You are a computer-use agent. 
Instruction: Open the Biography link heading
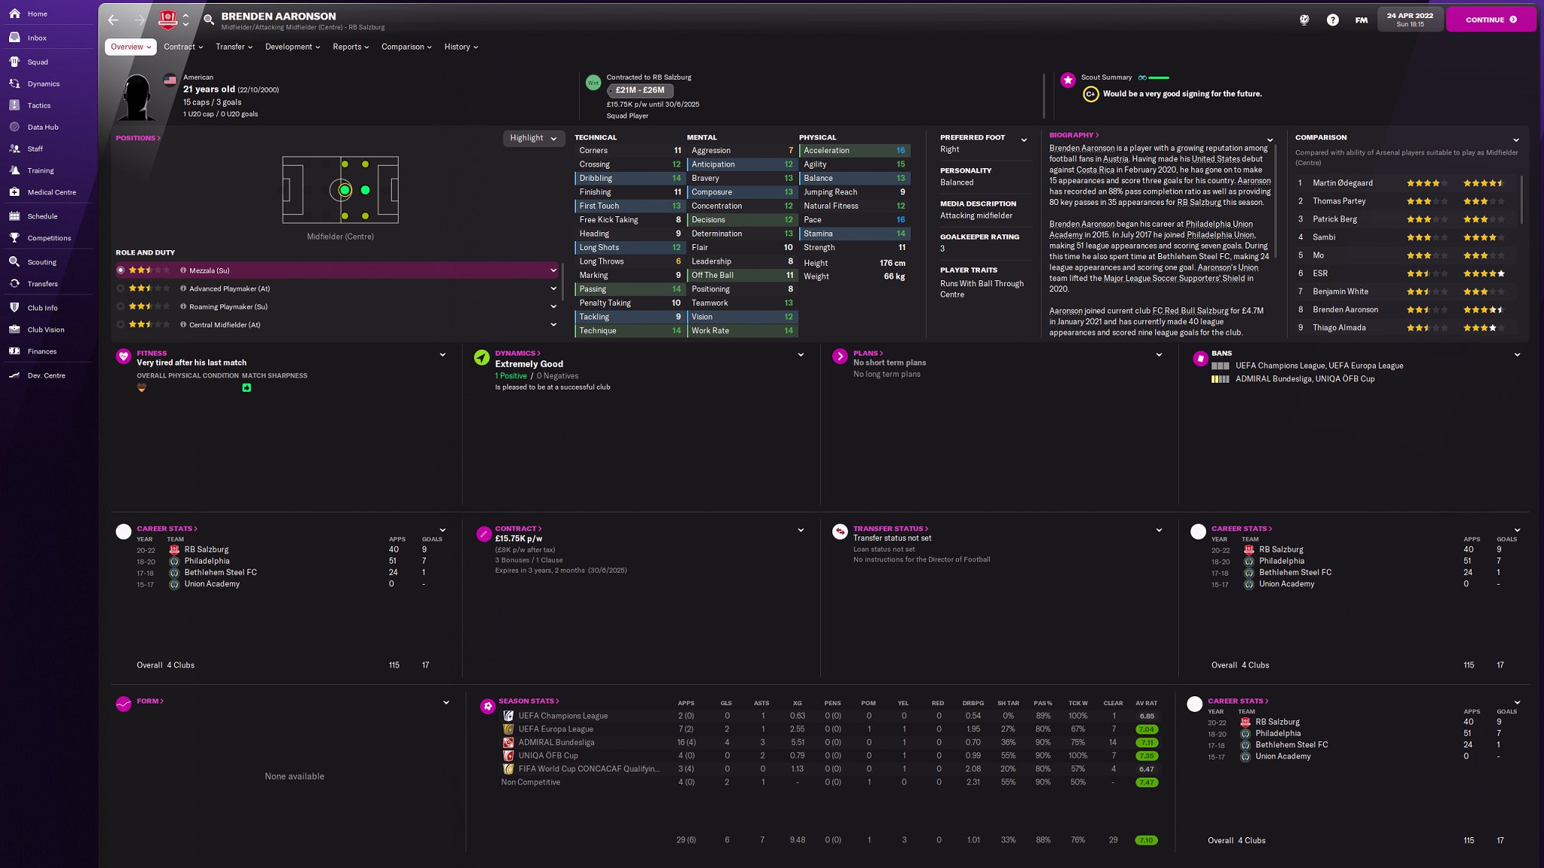coord(1074,136)
